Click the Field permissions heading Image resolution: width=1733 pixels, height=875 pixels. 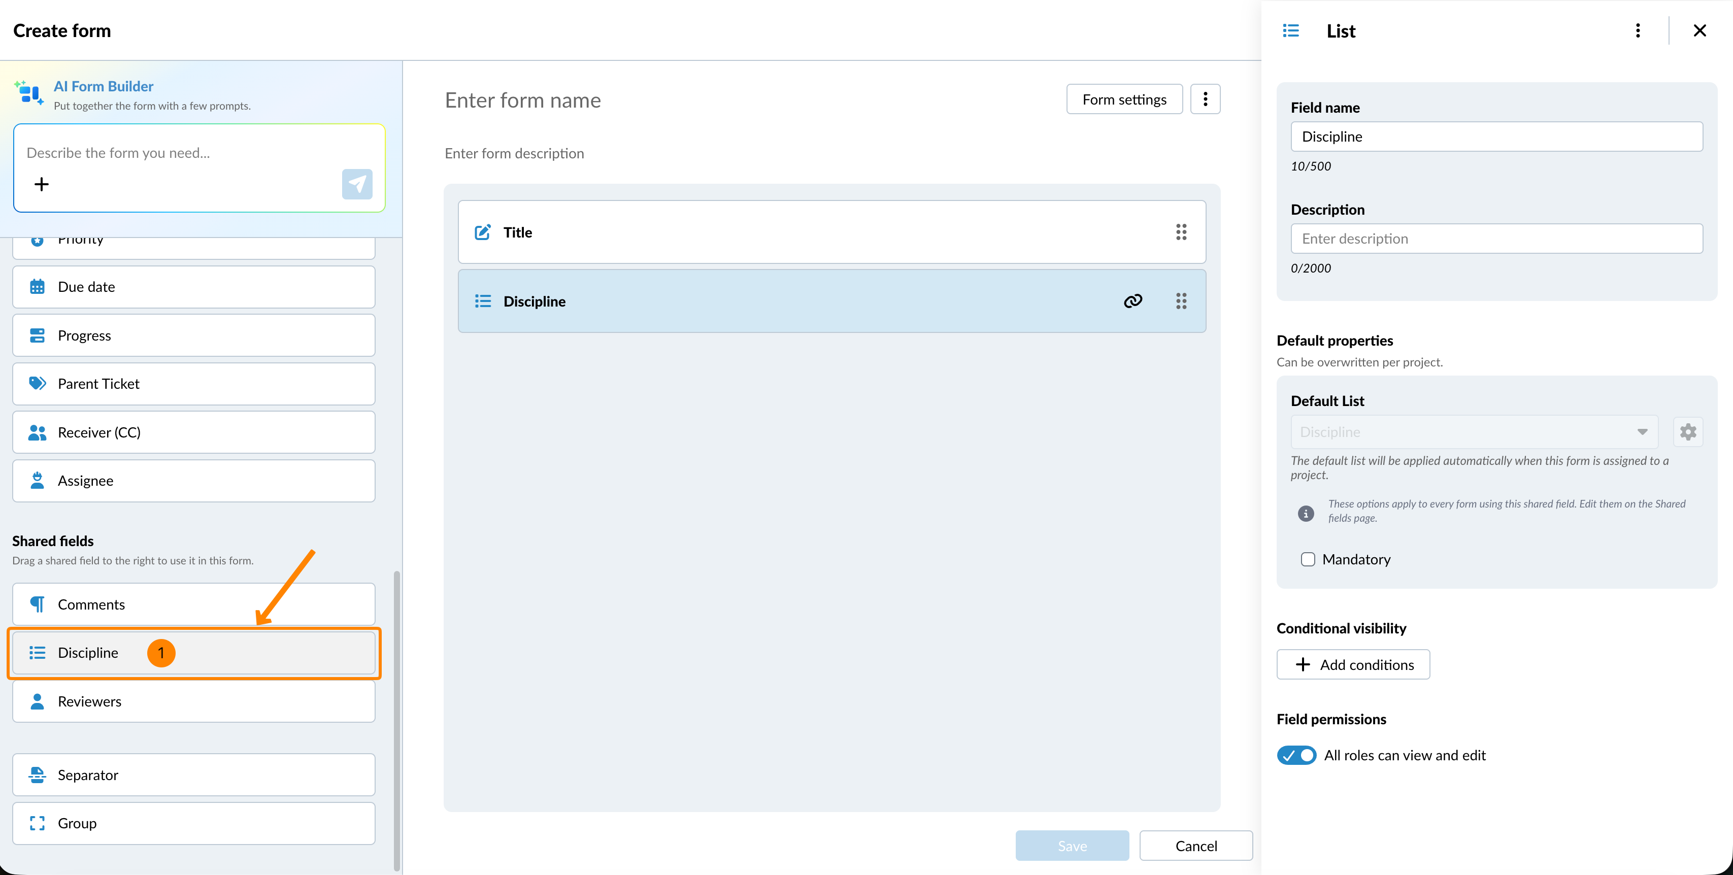pos(1331,720)
